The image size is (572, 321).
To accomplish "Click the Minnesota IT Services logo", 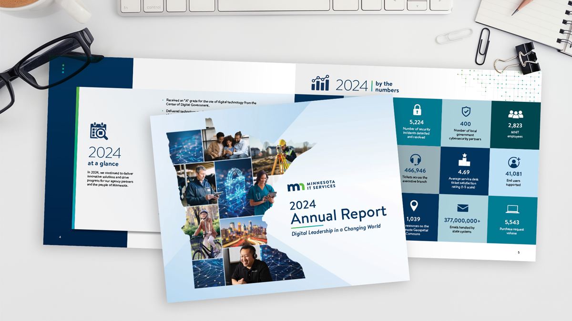I will [311, 186].
